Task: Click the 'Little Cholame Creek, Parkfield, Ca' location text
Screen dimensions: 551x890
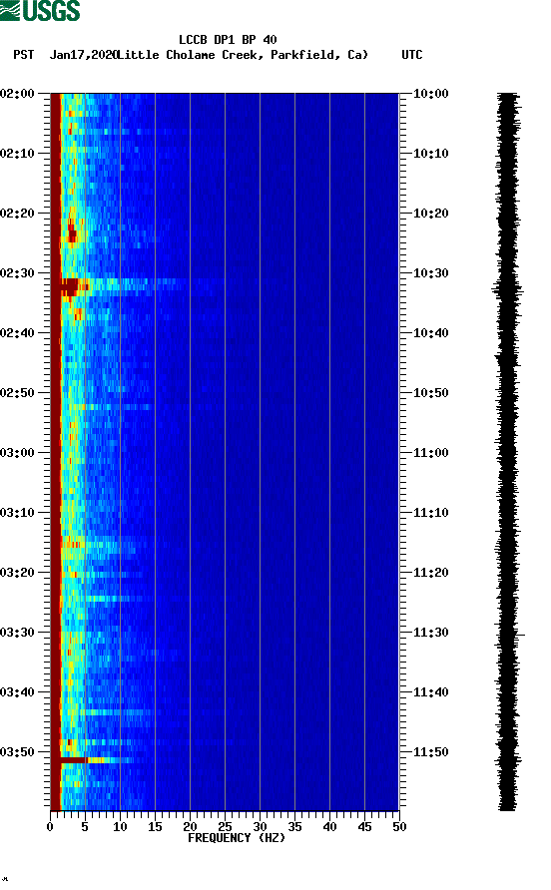Action: point(242,55)
